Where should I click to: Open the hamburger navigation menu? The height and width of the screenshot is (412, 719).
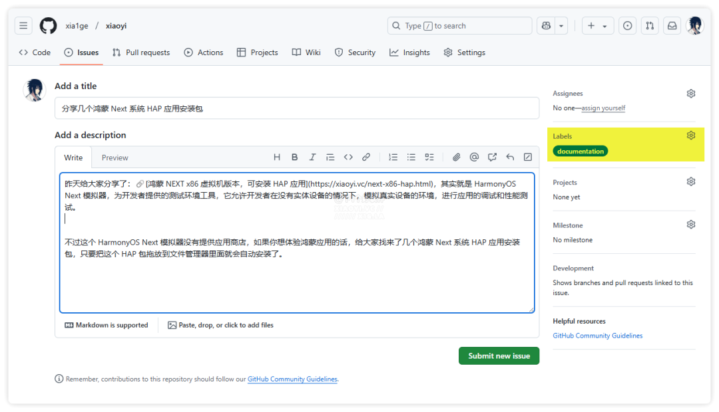[23, 26]
